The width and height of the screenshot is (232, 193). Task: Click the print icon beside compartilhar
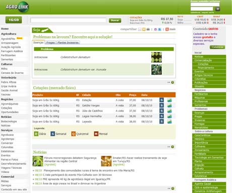coord(148,29)
